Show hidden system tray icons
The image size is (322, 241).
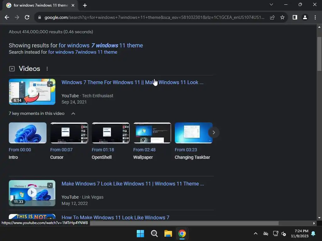(256, 233)
